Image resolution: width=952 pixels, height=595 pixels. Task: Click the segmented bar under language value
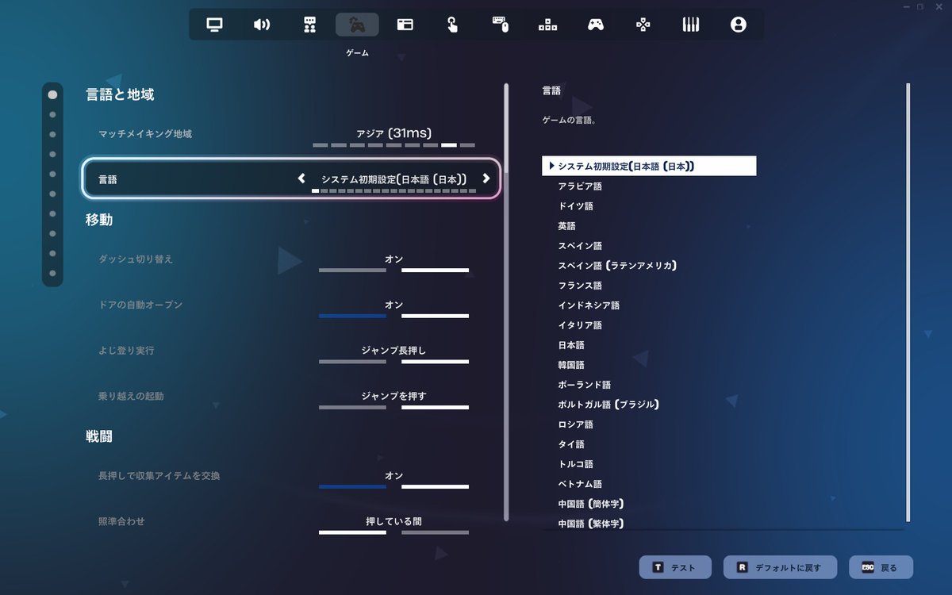(393, 191)
